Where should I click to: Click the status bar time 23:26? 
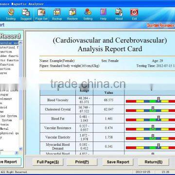166,172
